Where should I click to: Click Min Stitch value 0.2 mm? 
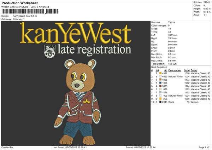click(172, 57)
